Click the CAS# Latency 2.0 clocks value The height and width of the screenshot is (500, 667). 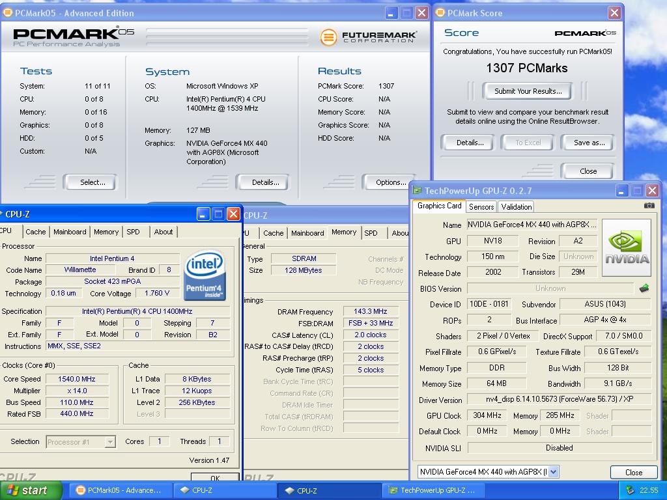pyautogui.click(x=371, y=335)
